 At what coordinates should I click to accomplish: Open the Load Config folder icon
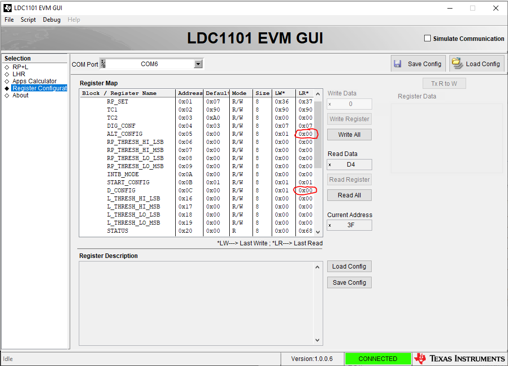[x=457, y=64]
